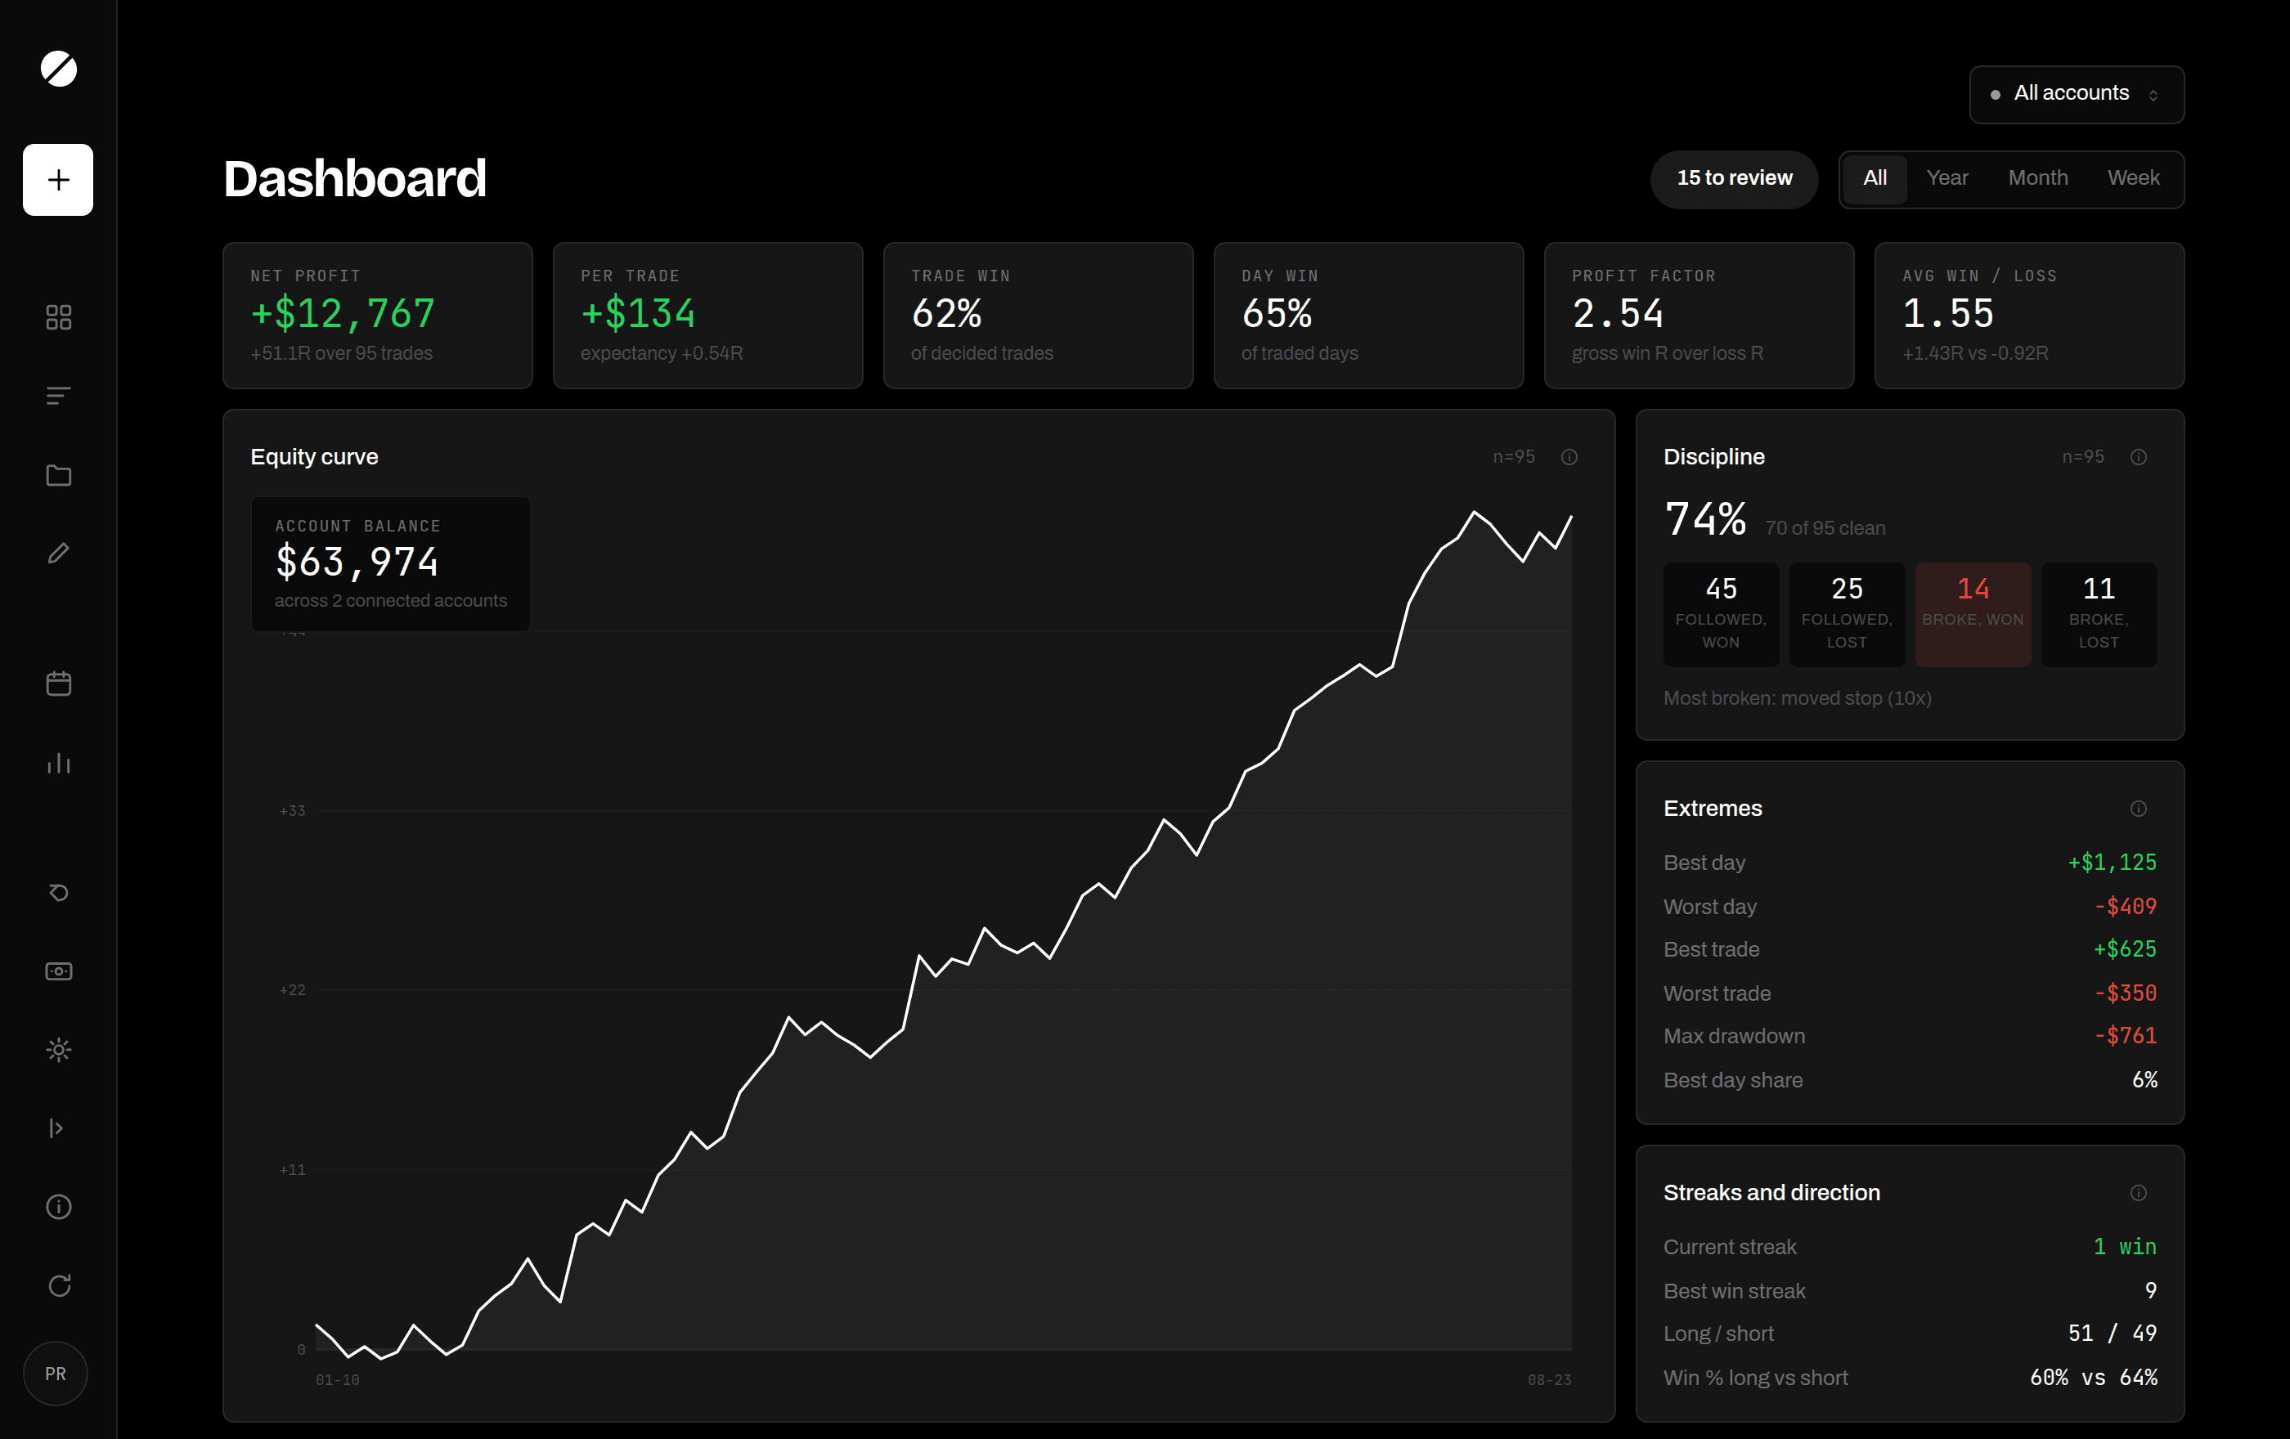This screenshot has width=2290, height=1439.
Task: Click the Account Balance $63,974 box
Action: (x=391, y=563)
